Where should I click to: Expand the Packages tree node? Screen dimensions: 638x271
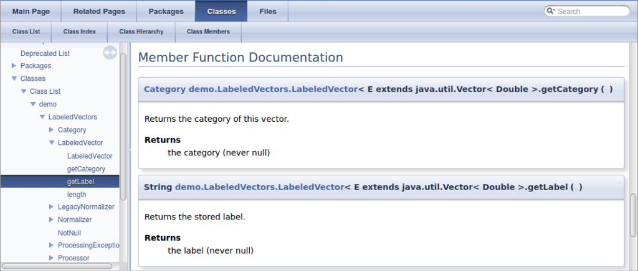click(x=14, y=65)
